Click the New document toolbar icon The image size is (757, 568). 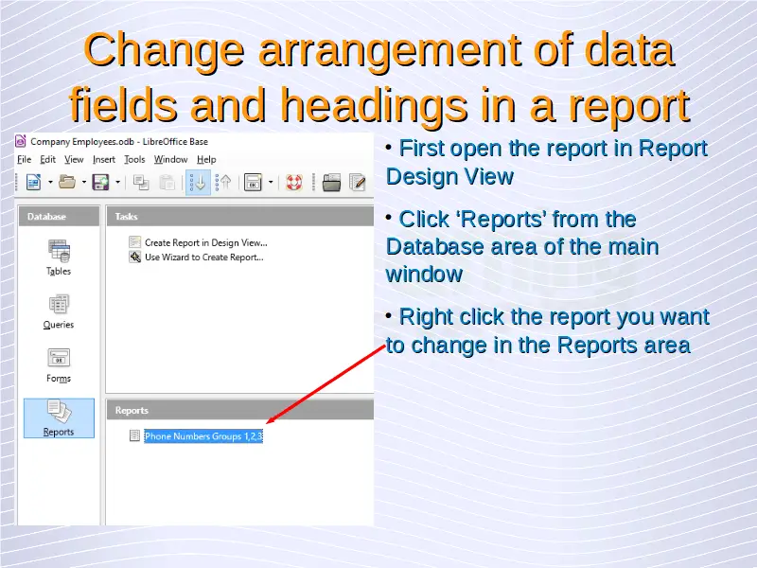point(34,183)
